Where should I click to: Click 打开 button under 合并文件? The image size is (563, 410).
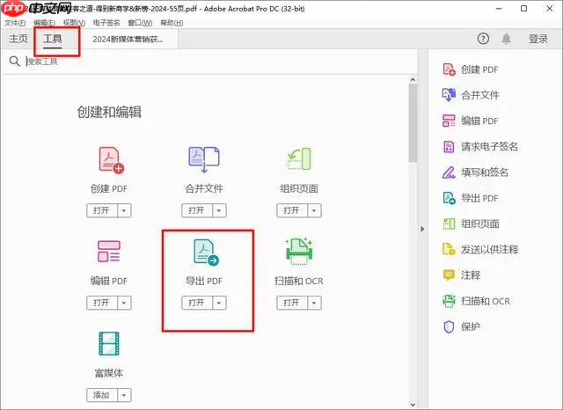[197, 210]
